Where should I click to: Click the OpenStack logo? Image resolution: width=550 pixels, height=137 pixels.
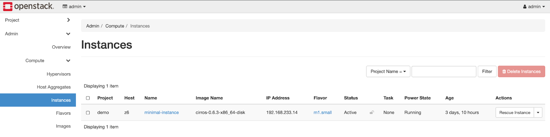29,6
